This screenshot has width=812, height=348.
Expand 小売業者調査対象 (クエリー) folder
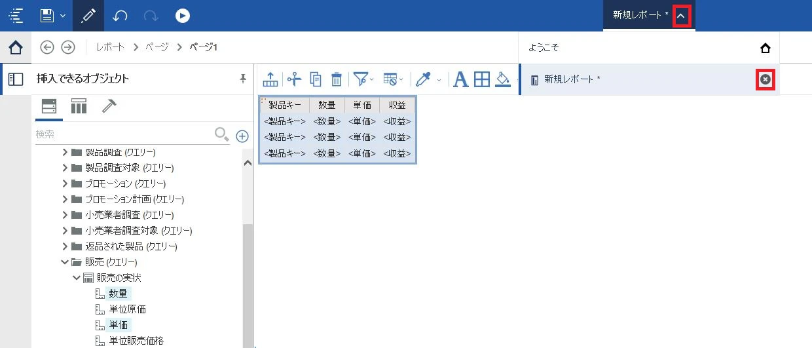pyautogui.click(x=65, y=231)
